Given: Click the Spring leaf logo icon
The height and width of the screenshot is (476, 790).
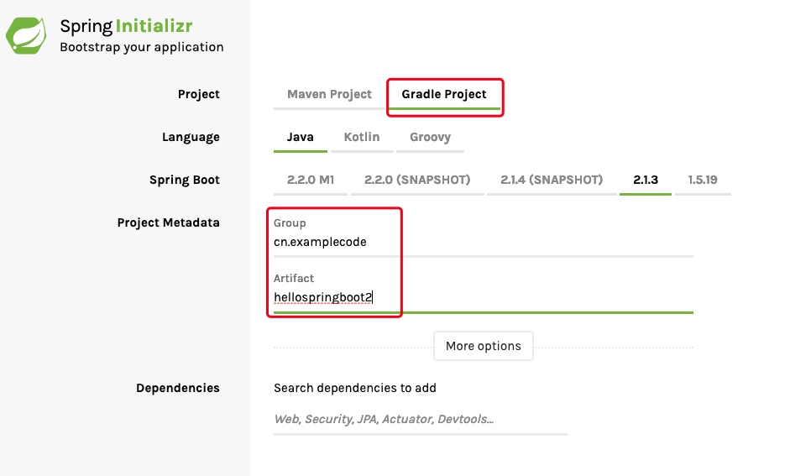Looking at the screenshot, I should (x=28, y=35).
